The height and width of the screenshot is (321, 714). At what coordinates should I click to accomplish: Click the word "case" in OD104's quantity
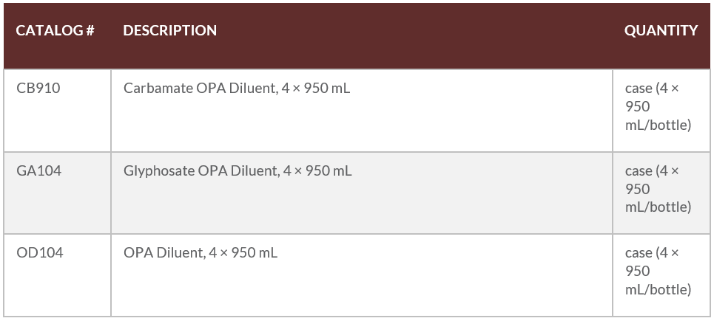click(639, 253)
